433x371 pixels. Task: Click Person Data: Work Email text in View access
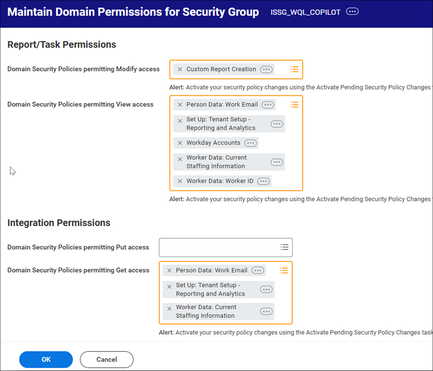(x=222, y=104)
